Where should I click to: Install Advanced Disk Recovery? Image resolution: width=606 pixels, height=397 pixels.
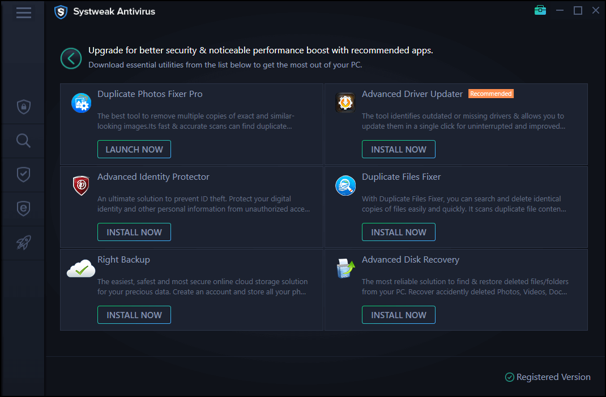(x=399, y=315)
